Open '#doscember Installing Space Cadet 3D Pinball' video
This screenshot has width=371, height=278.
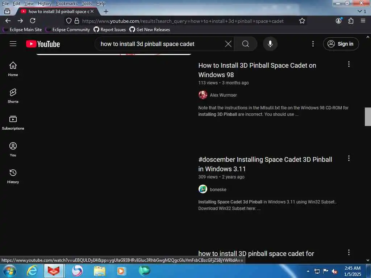[x=265, y=164]
